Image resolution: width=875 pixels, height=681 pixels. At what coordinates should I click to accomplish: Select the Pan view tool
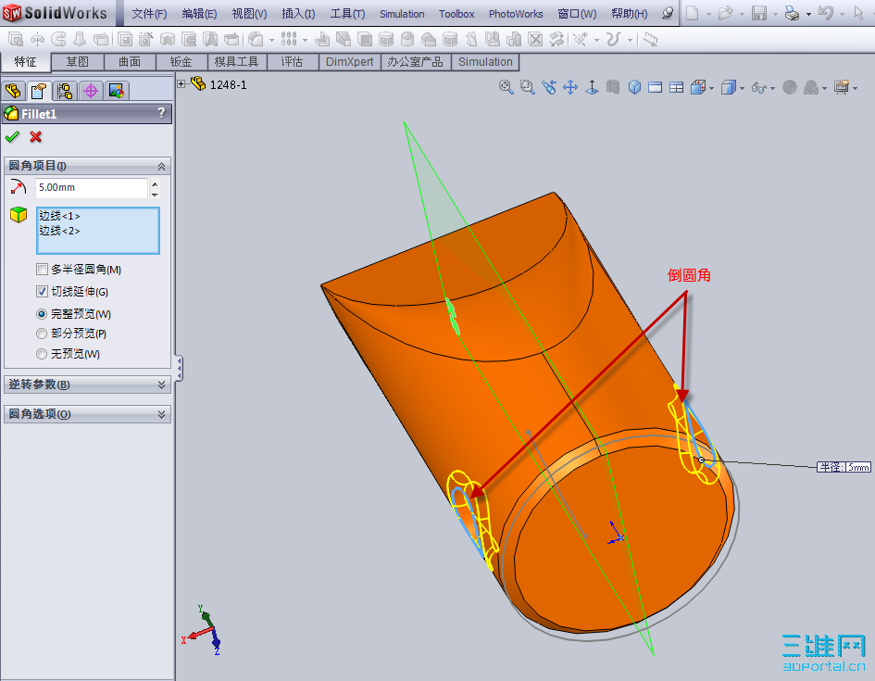pos(570,87)
